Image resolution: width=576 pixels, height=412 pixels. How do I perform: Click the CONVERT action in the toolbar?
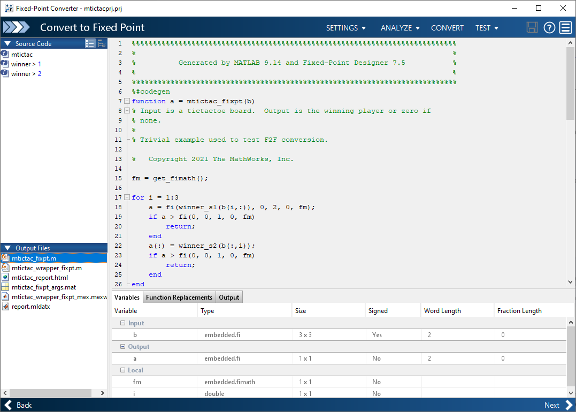click(447, 27)
